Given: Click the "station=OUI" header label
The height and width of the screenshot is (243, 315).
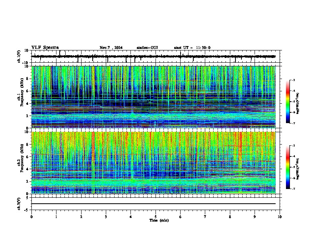Looking at the screenshot, I should [x=147, y=48].
